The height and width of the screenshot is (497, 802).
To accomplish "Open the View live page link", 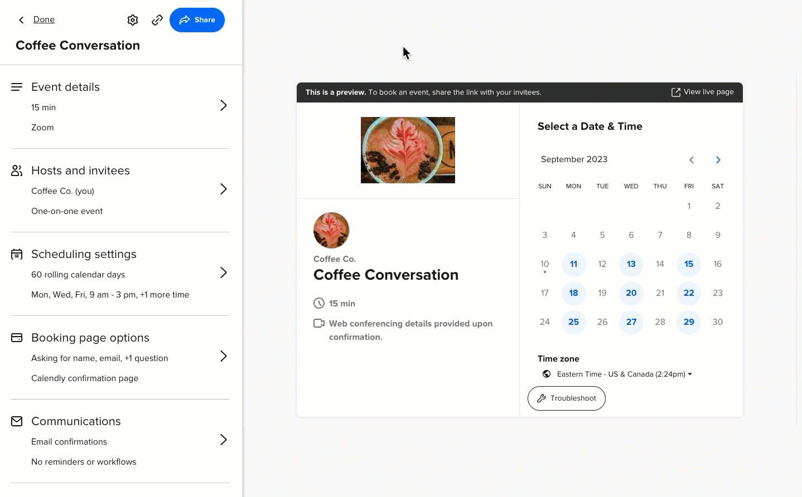I will (702, 92).
